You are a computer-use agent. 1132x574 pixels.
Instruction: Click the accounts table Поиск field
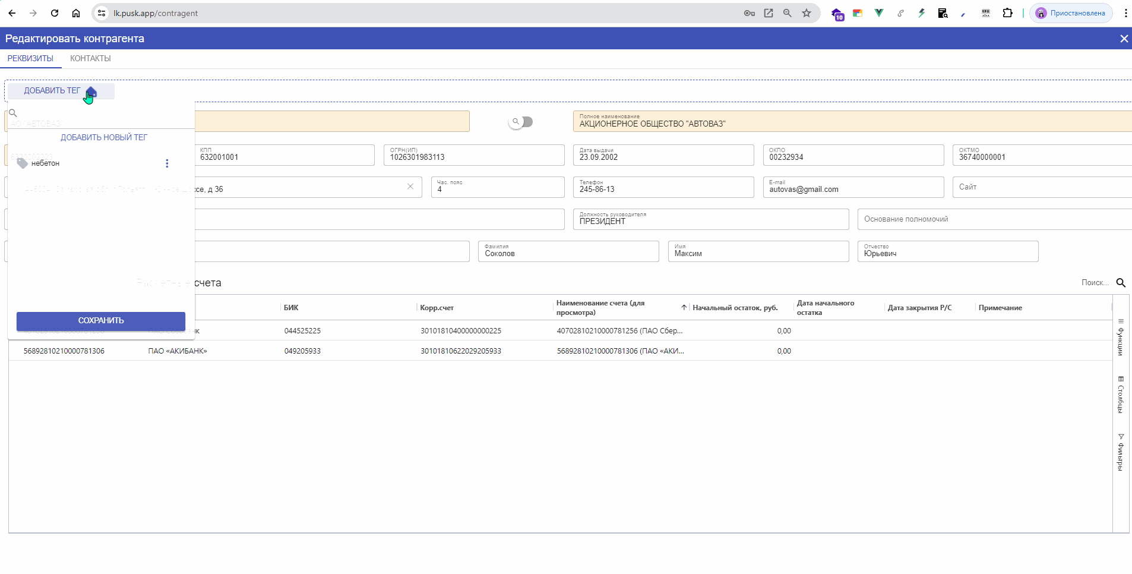click(1095, 283)
